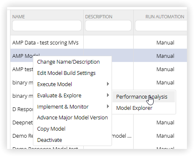
Task: Click Manual cell in AMP Model row
Action: tap(165, 56)
